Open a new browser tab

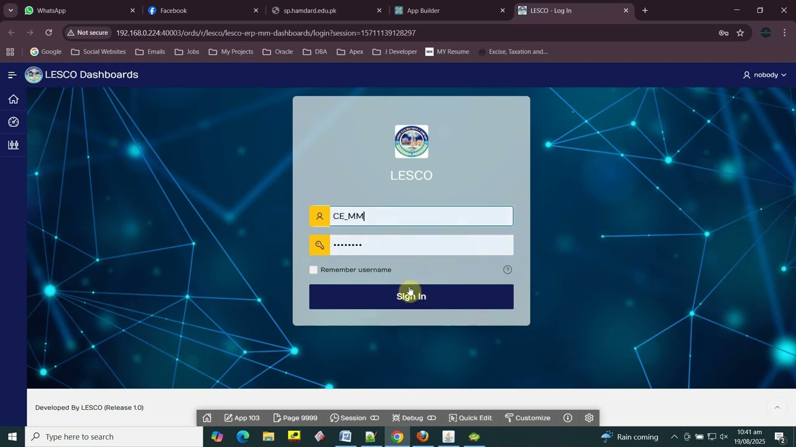tap(645, 11)
